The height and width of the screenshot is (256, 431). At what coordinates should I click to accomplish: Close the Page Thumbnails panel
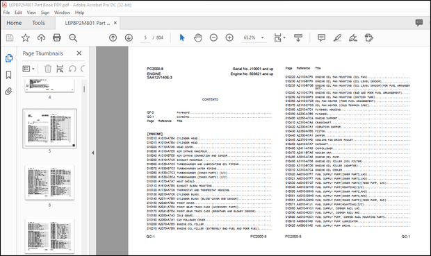79,53
